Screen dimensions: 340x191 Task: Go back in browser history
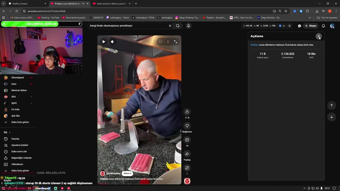tap(4, 11)
